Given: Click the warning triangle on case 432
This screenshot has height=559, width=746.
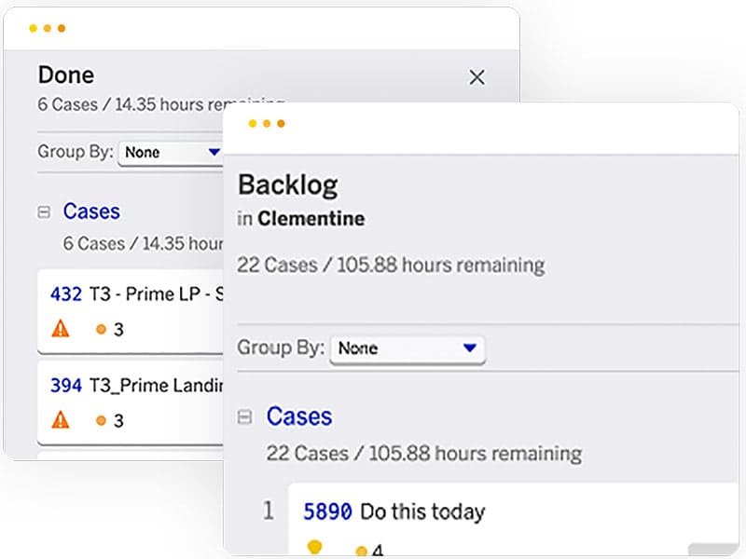Looking at the screenshot, I should click(x=61, y=328).
